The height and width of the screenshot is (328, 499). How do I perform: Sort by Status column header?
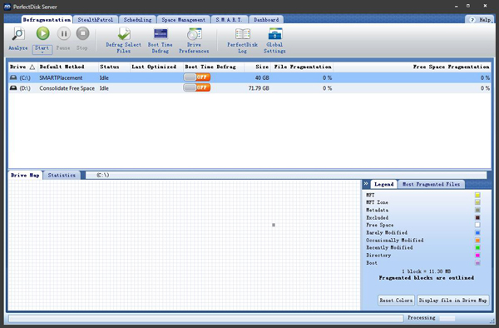point(114,67)
